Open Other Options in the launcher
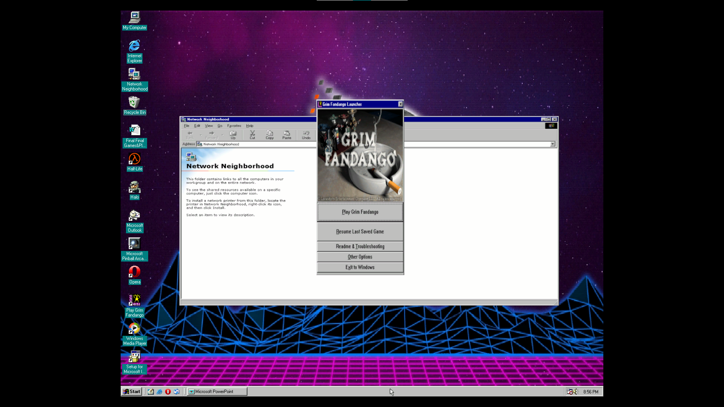 pos(360,257)
